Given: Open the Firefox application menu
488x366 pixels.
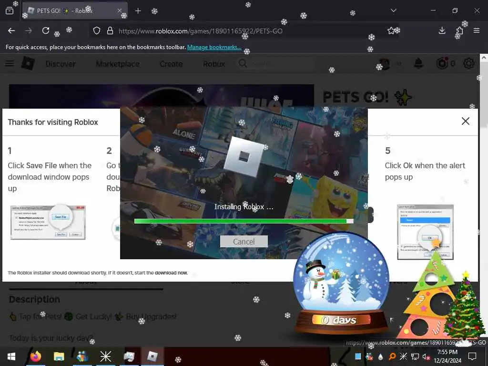Looking at the screenshot, I should pos(477,30).
